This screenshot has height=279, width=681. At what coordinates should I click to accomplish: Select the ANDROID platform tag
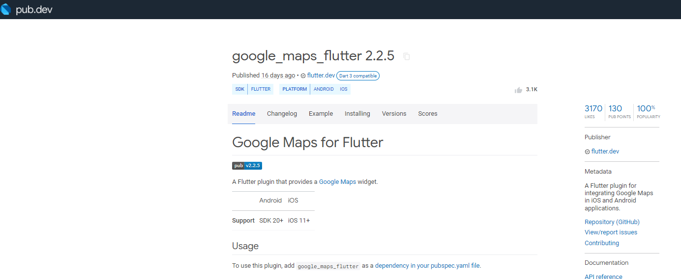click(324, 89)
